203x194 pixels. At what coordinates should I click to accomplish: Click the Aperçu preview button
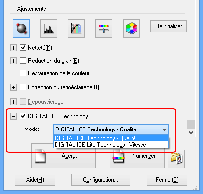tap(64, 156)
